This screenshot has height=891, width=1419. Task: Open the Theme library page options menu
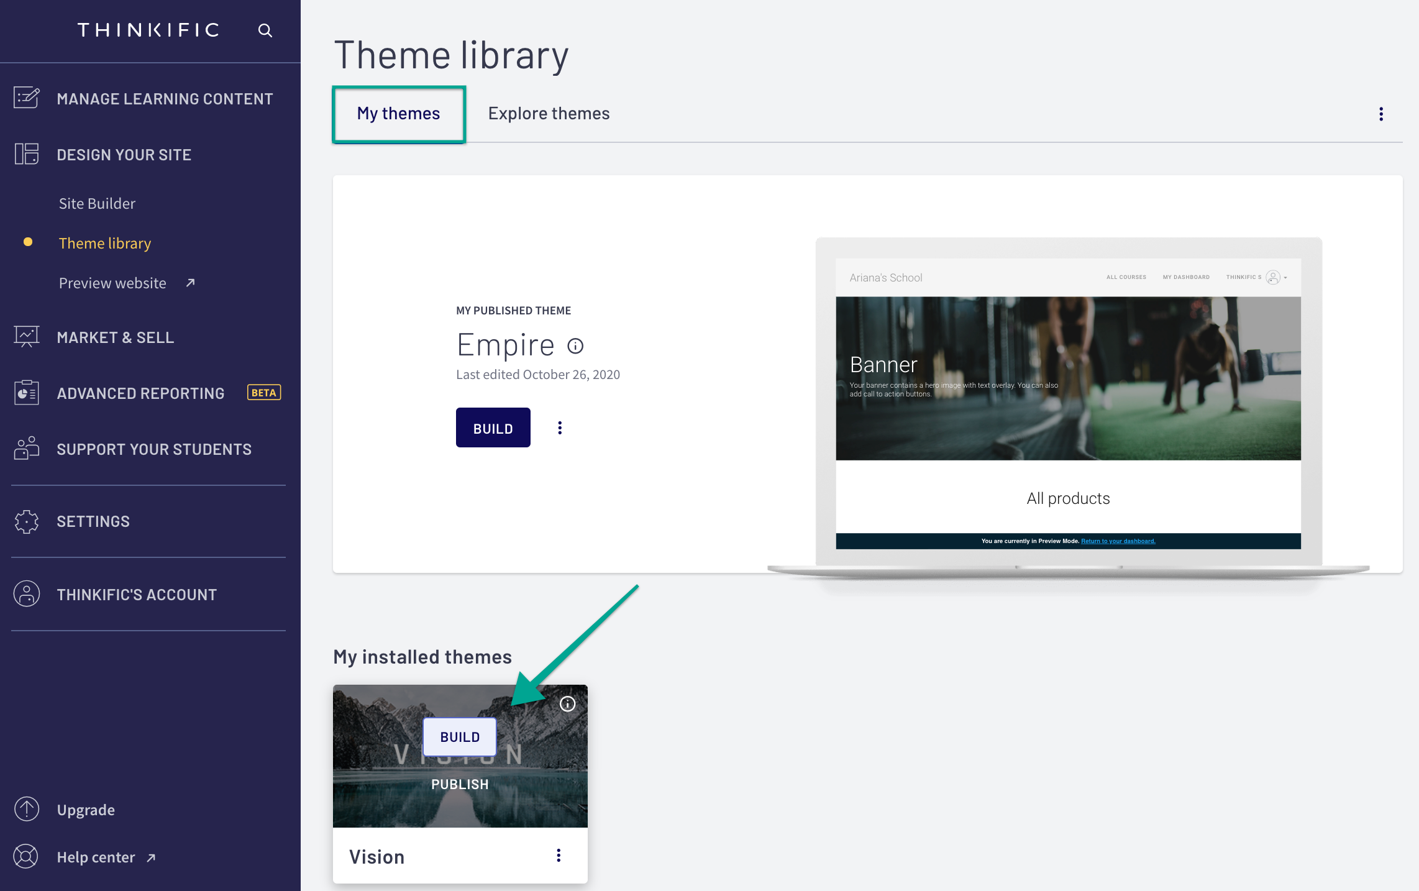coord(1380,114)
